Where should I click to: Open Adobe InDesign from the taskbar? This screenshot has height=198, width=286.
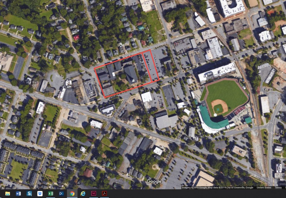(94, 194)
